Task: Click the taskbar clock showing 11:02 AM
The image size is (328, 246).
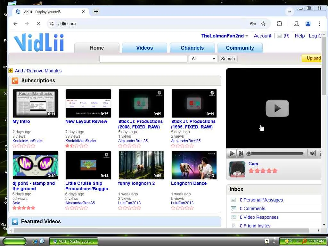Action: click(x=316, y=242)
